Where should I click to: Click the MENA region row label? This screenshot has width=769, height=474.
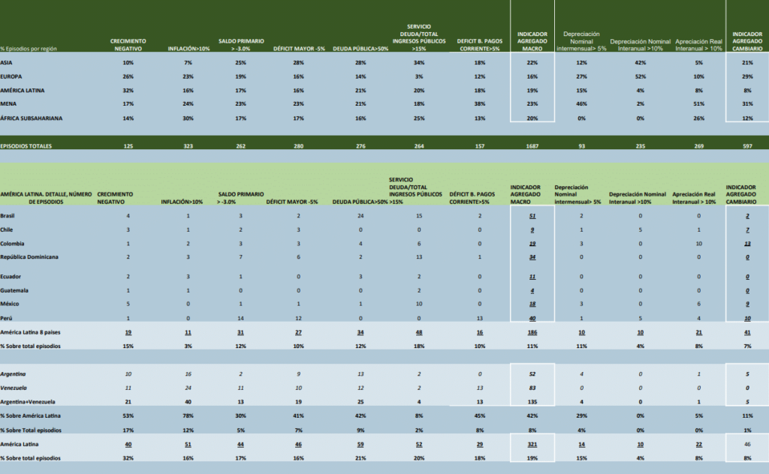pyautogui.click(x=8, y=103)
